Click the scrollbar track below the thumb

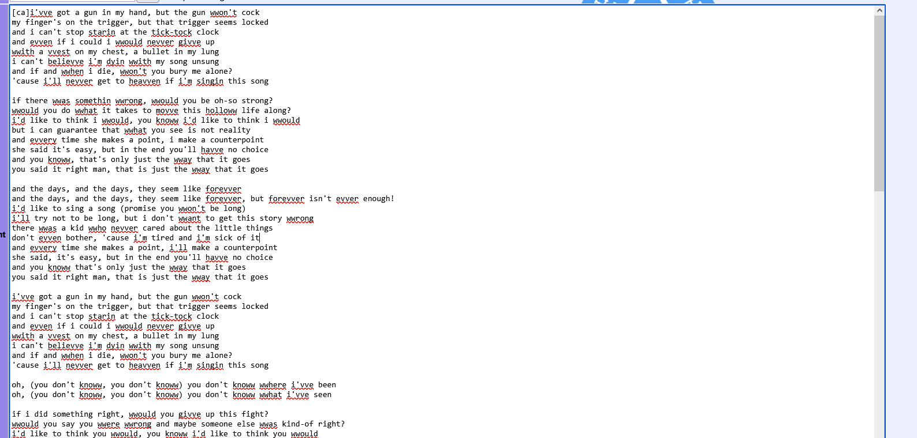tap(879, 317)
